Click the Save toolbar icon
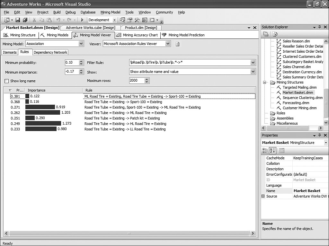This screenshot has height=246, width=329. point(18,20)
